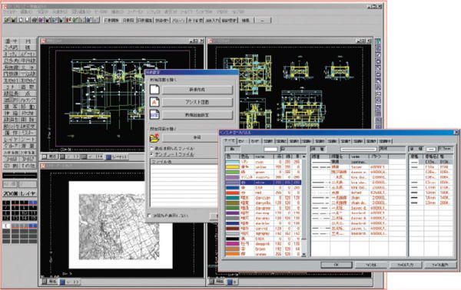The width and height of the screenshot is (461, 290).
Task: Click the top icon in the right vertical toolbar
Action: (x=378, y=41)
